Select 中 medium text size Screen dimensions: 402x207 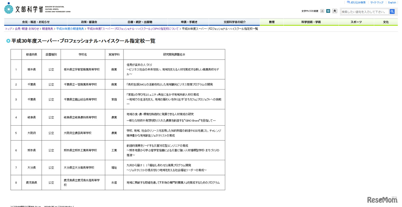[x=328, y=11]
